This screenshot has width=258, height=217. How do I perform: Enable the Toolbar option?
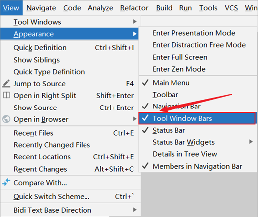[197, 95]
